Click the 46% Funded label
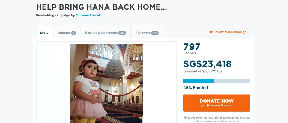Viewport: 288px width, 123px height. coord(196,88)
